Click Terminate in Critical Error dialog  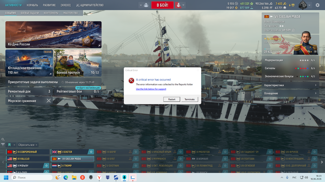tap(189, 99)
